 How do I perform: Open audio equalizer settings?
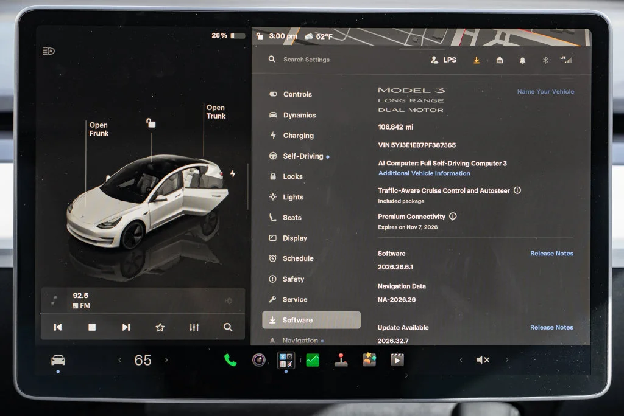click(x=194, y=327)
